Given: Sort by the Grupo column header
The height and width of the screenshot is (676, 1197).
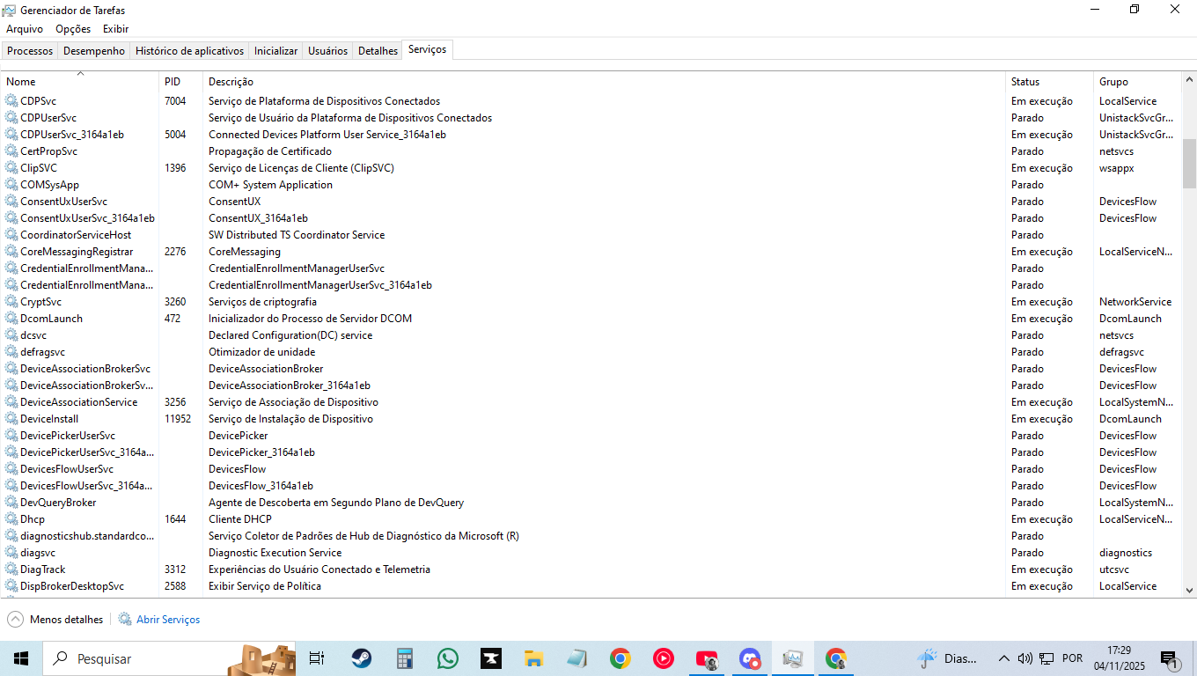Looking at the screenshot, I should click(x=1137, y=82).
